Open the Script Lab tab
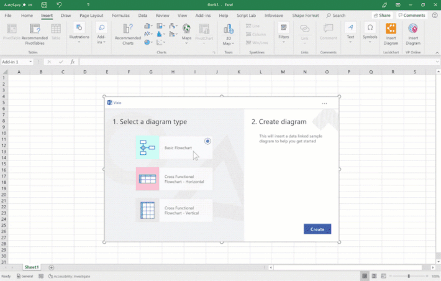 (x=246, y=16)
